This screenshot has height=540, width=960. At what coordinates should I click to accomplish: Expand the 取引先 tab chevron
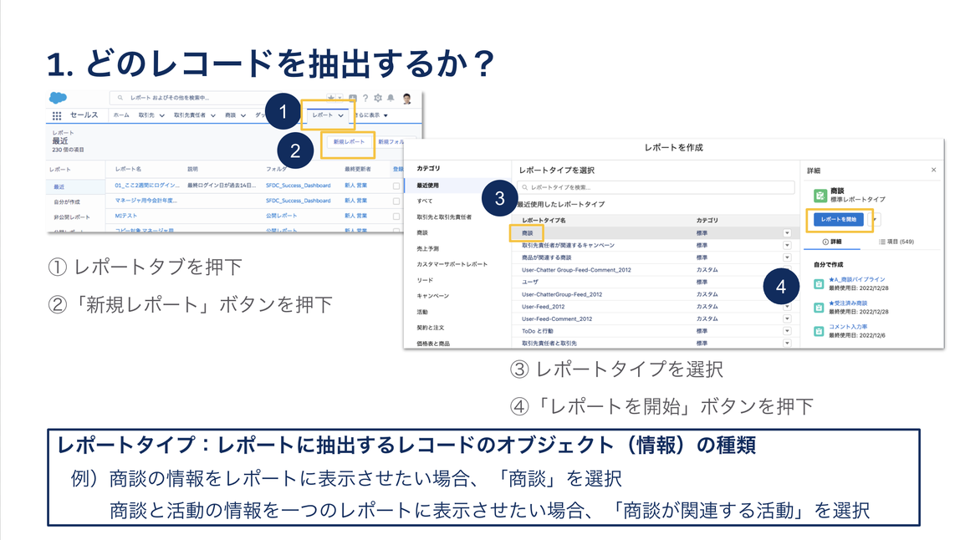(x=161, y=115)
